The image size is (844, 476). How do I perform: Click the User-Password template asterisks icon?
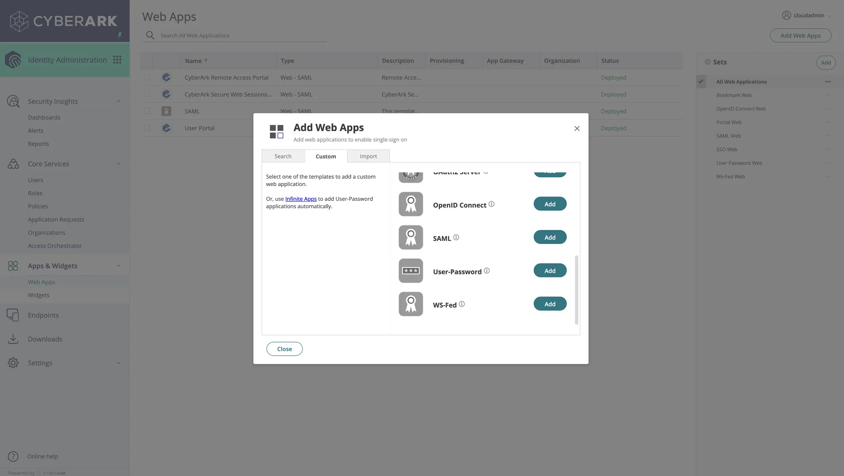click(x=411, y=271)
